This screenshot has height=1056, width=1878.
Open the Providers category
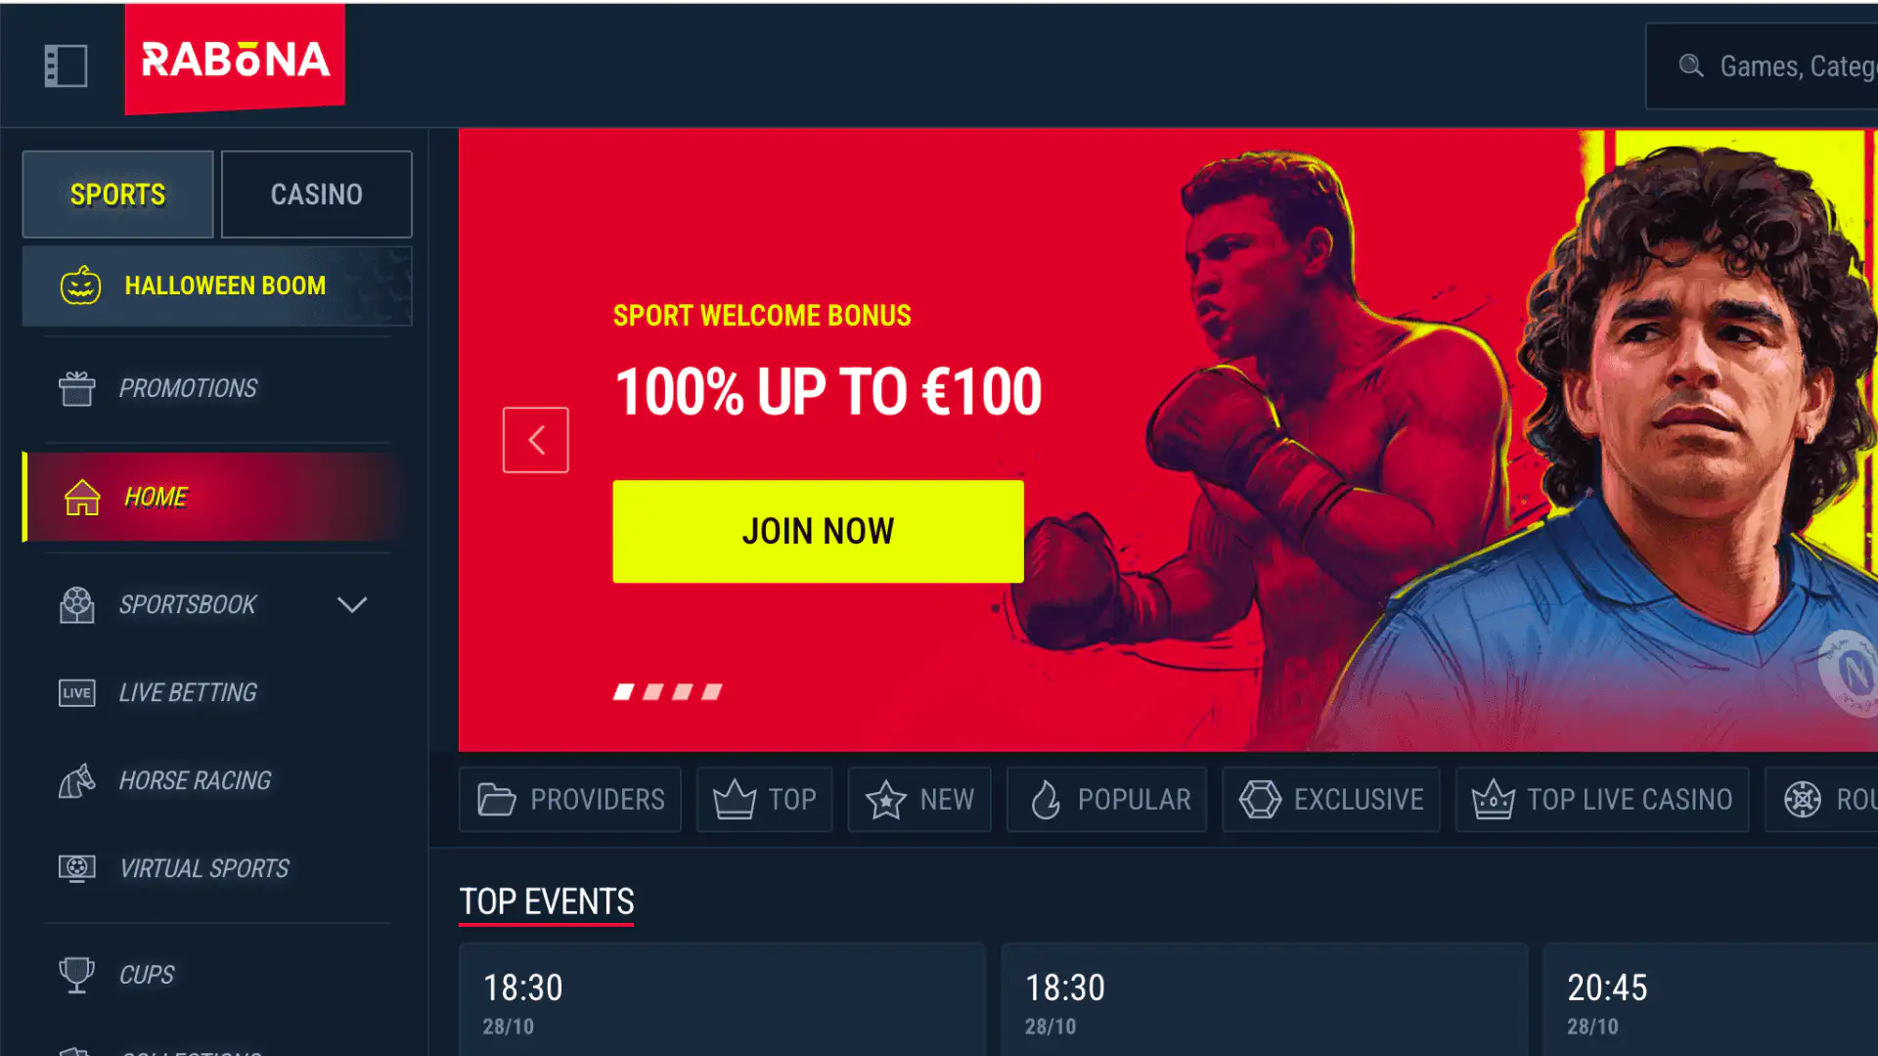tap(570, 800)
